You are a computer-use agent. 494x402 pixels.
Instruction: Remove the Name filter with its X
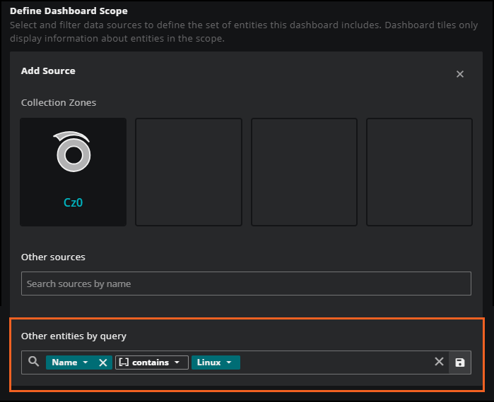coord(102,363)
